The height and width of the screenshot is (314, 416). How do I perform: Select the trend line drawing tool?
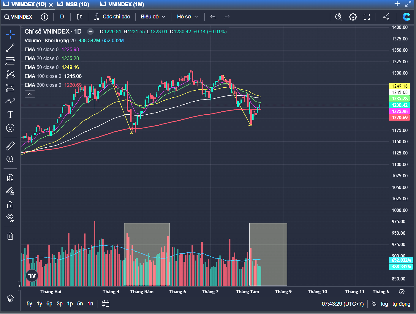pyautogui.click(x=10, y=48)
